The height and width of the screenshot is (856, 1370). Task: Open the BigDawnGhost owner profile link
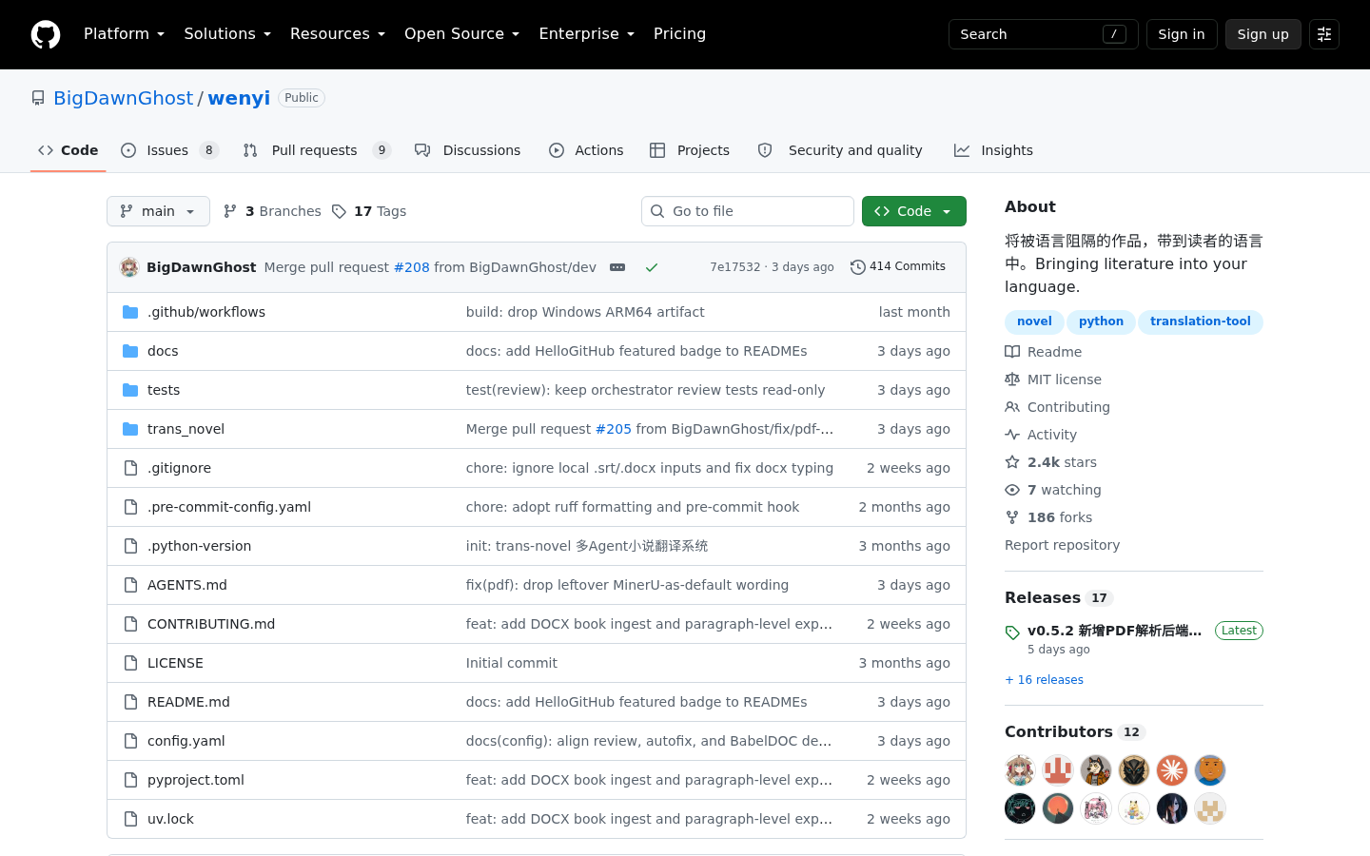point(123,98)
